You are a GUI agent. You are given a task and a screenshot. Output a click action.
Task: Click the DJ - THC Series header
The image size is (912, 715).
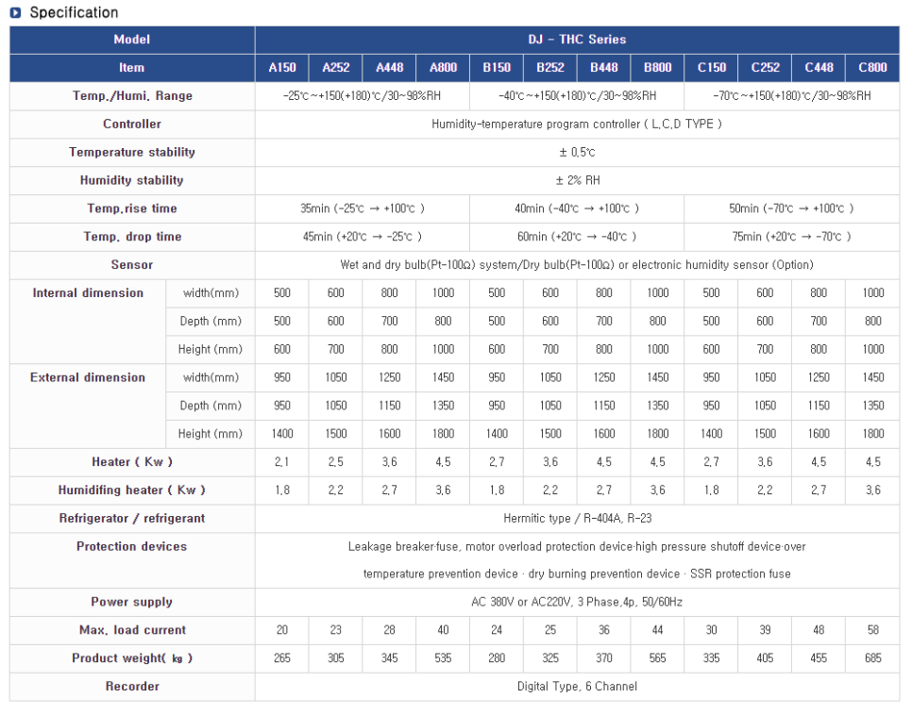(x=577, y=40)
